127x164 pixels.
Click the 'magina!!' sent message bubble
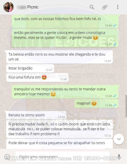[x=96, y=103]
